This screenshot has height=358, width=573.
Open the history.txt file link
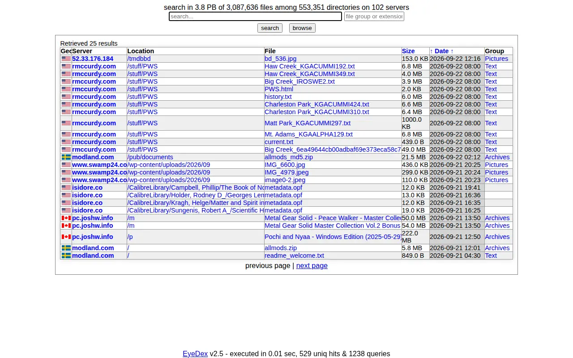click(278, 97)
